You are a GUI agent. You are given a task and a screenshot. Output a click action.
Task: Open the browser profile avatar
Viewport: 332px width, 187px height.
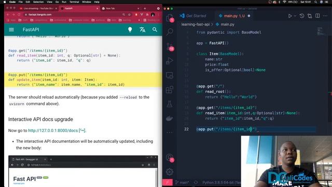(x=153, y=15)
